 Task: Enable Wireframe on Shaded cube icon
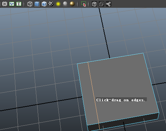[x=44, y=4]
